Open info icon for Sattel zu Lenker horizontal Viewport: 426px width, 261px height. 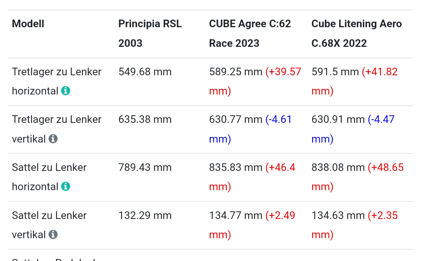(x=66, y=187)
